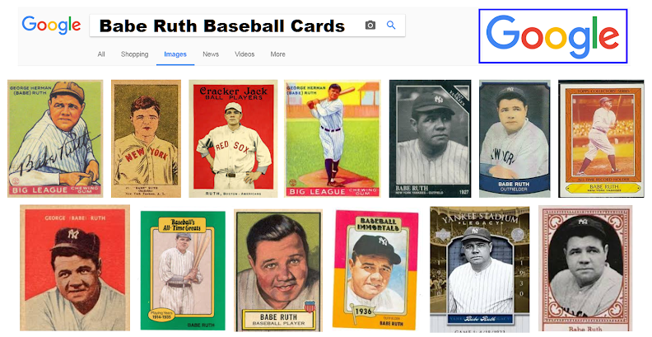The image size is (652, 337).
Task: Expand the More menu
Action: pos(277,54)
